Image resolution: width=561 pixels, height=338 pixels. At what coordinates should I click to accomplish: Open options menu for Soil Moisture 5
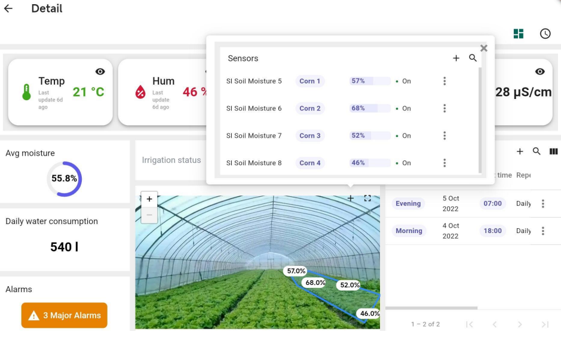pyautogui.click(x=444, y=81)
